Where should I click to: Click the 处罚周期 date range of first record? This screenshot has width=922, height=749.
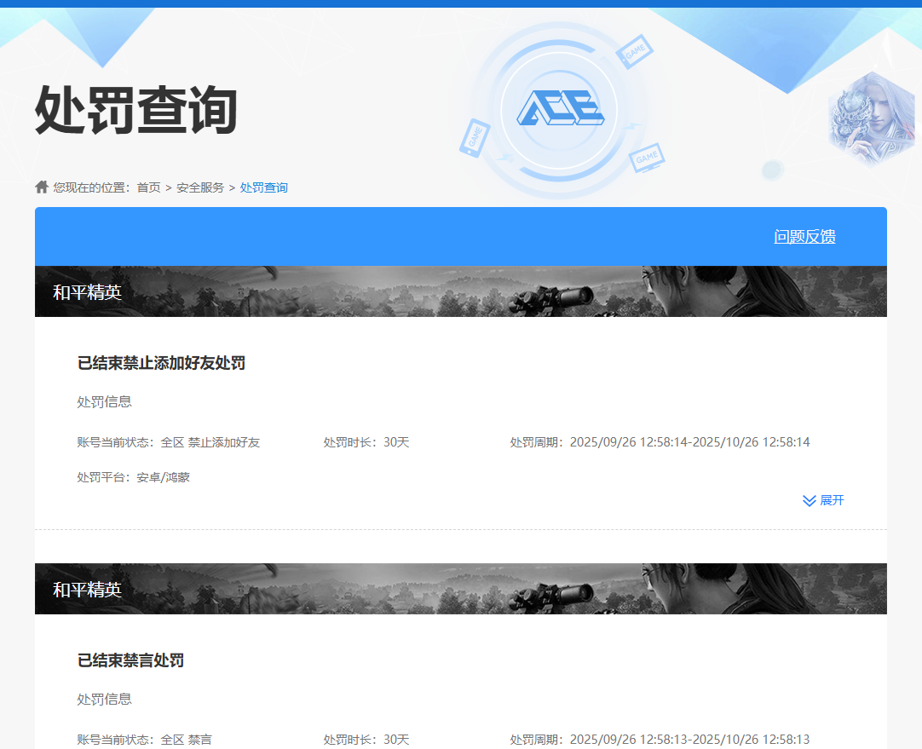pos(660,442)
